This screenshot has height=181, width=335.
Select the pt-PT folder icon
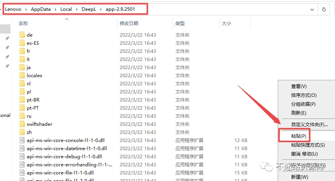tap(22, 108)
